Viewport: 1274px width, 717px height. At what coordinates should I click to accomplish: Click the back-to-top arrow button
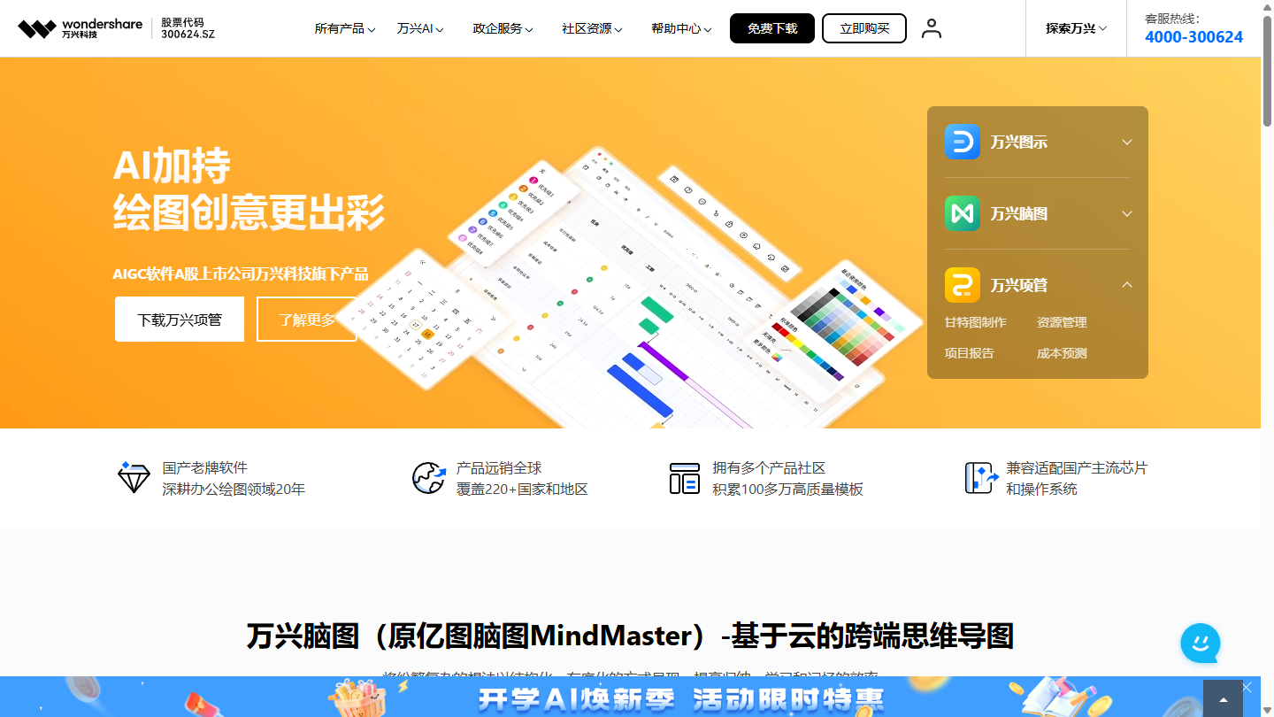tap(1224, 698)
